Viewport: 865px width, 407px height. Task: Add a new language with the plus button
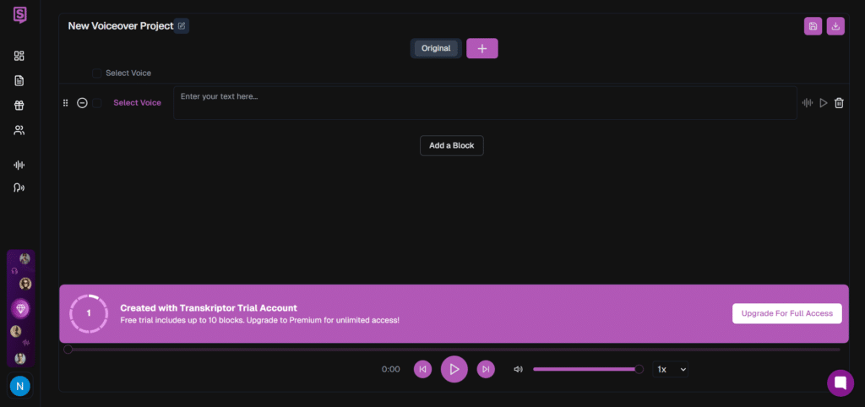pos(482,48)
